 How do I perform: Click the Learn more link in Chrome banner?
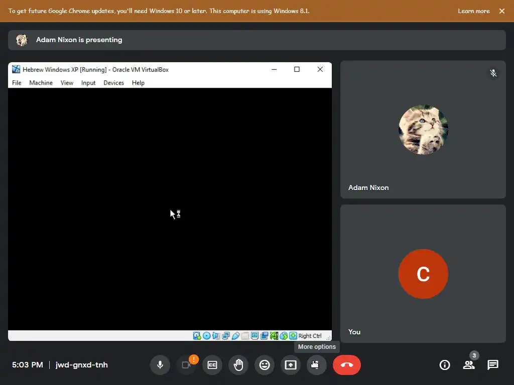474,11
